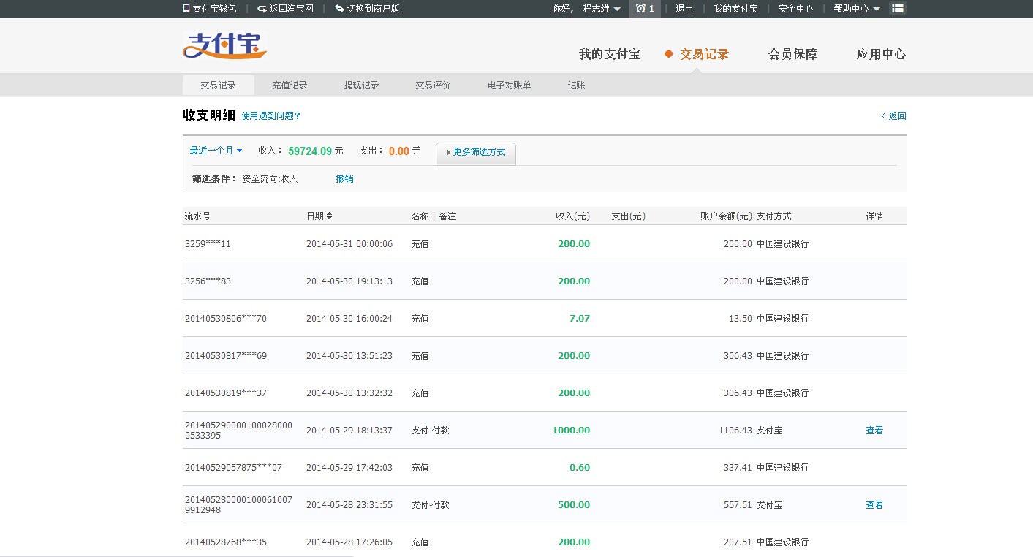Viewport: 1033px width, 557px height.
Task: Click 切换到商户版 switch link
Action: (367, 9)
